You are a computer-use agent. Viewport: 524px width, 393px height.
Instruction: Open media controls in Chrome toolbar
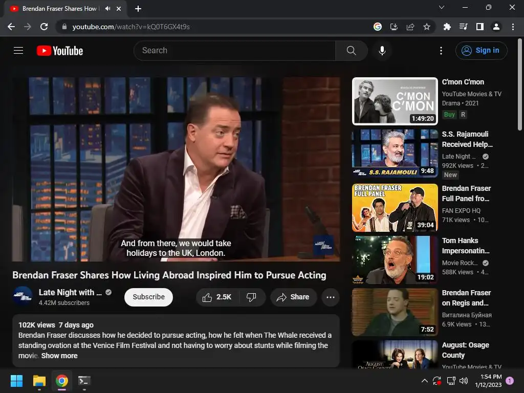(463, 27)
